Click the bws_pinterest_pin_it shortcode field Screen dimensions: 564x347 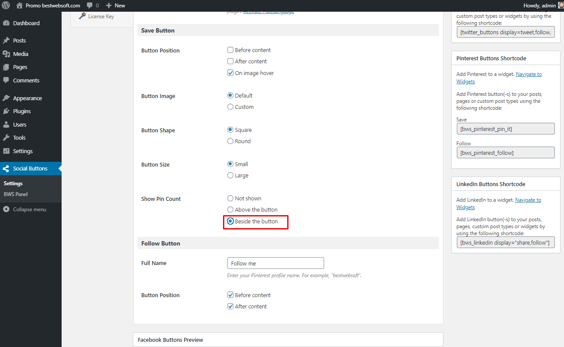pyautogui.click(x=505, y=129)
